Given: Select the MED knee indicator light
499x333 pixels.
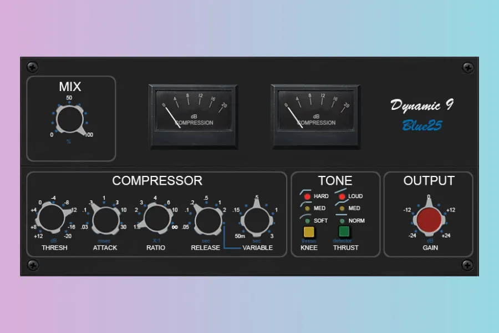Looking at the screenshot, I should pos(306,209).
